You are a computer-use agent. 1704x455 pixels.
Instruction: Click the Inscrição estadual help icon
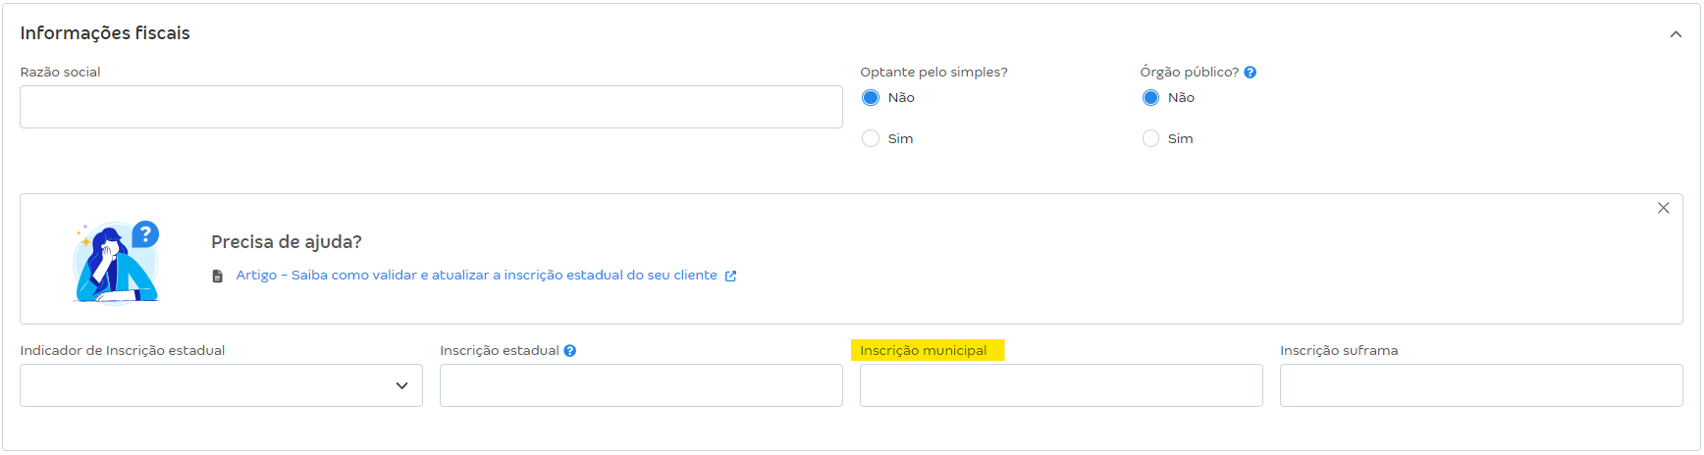click(x=570, y=351)
